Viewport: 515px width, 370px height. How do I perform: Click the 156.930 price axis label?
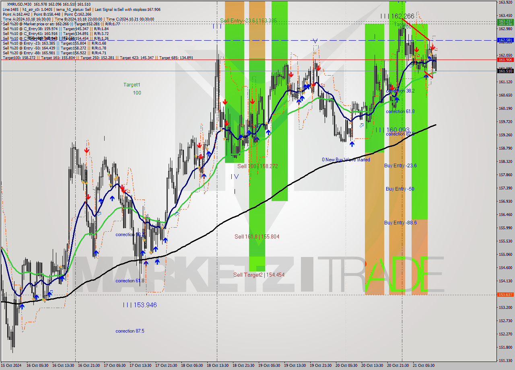(x=505, y=201)
